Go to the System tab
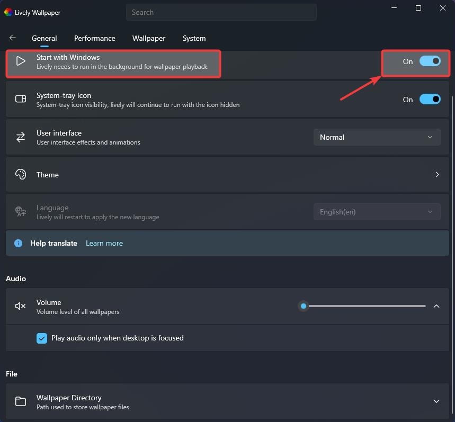Image resolution: width=455 pixels, height=422 pixels. (x=194, y=38)
